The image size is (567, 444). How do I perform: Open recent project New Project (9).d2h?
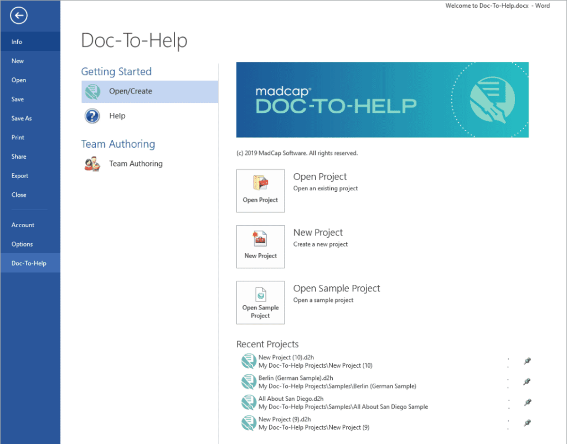tap(285, 419)
